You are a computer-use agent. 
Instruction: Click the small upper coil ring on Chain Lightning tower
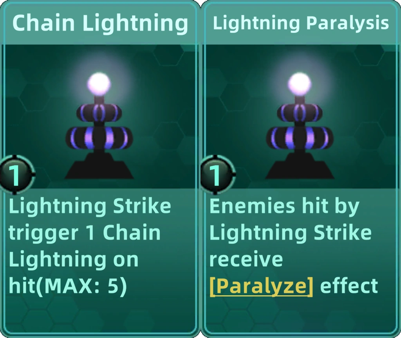pos(99,113)
